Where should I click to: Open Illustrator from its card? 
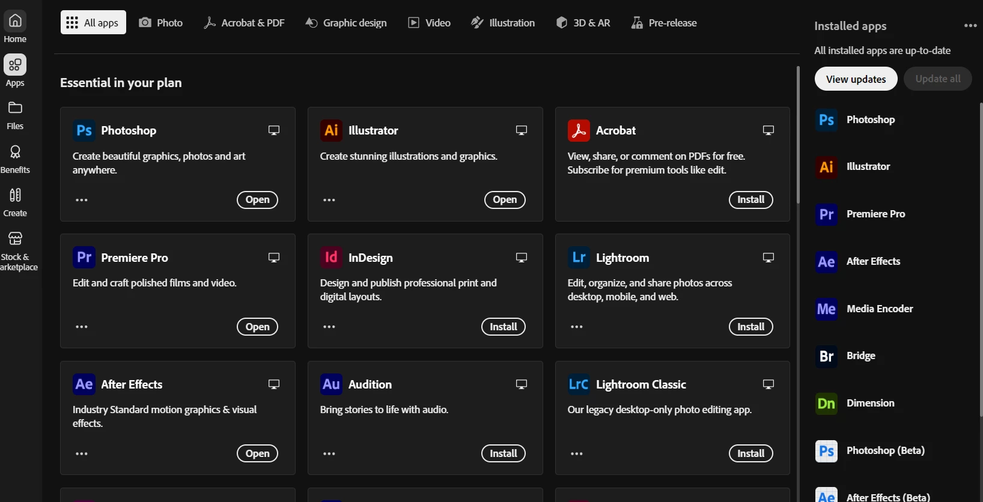click(505, 200)
